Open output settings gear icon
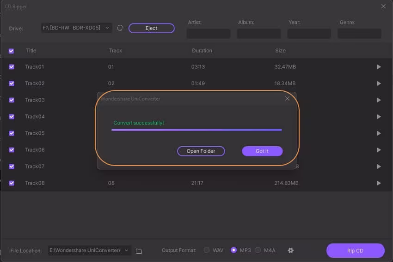 point(290,250)
